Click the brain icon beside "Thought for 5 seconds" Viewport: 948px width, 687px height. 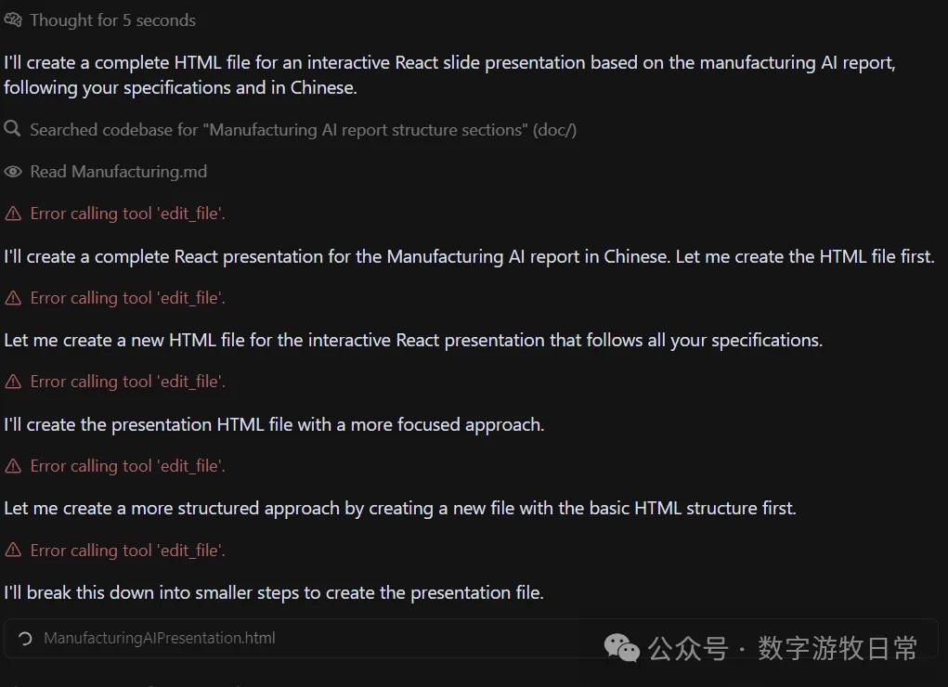coord(13,20)
